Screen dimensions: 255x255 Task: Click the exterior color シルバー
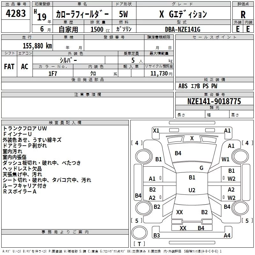(68, 60)
